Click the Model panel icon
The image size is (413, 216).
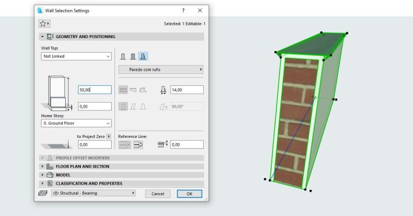point(50,175)
